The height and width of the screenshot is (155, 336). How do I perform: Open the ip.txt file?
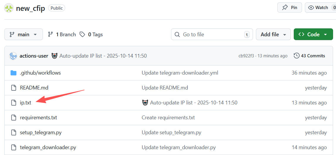click(26, 103)
